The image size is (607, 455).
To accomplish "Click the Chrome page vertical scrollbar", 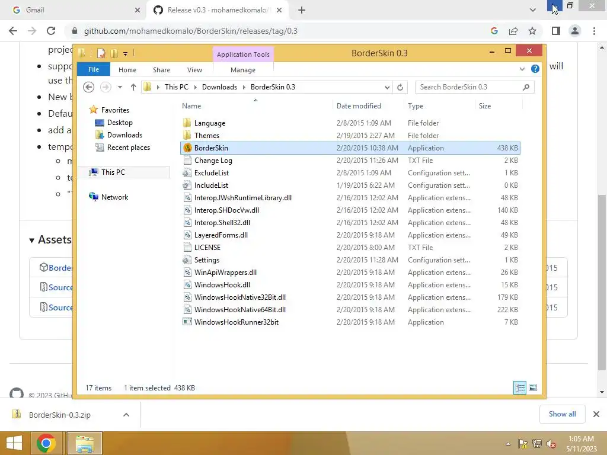I will pos(602,281).
